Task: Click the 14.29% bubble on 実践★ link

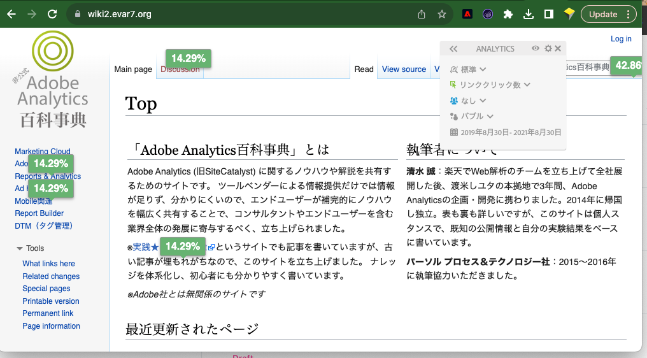Action: pos(182,246)
